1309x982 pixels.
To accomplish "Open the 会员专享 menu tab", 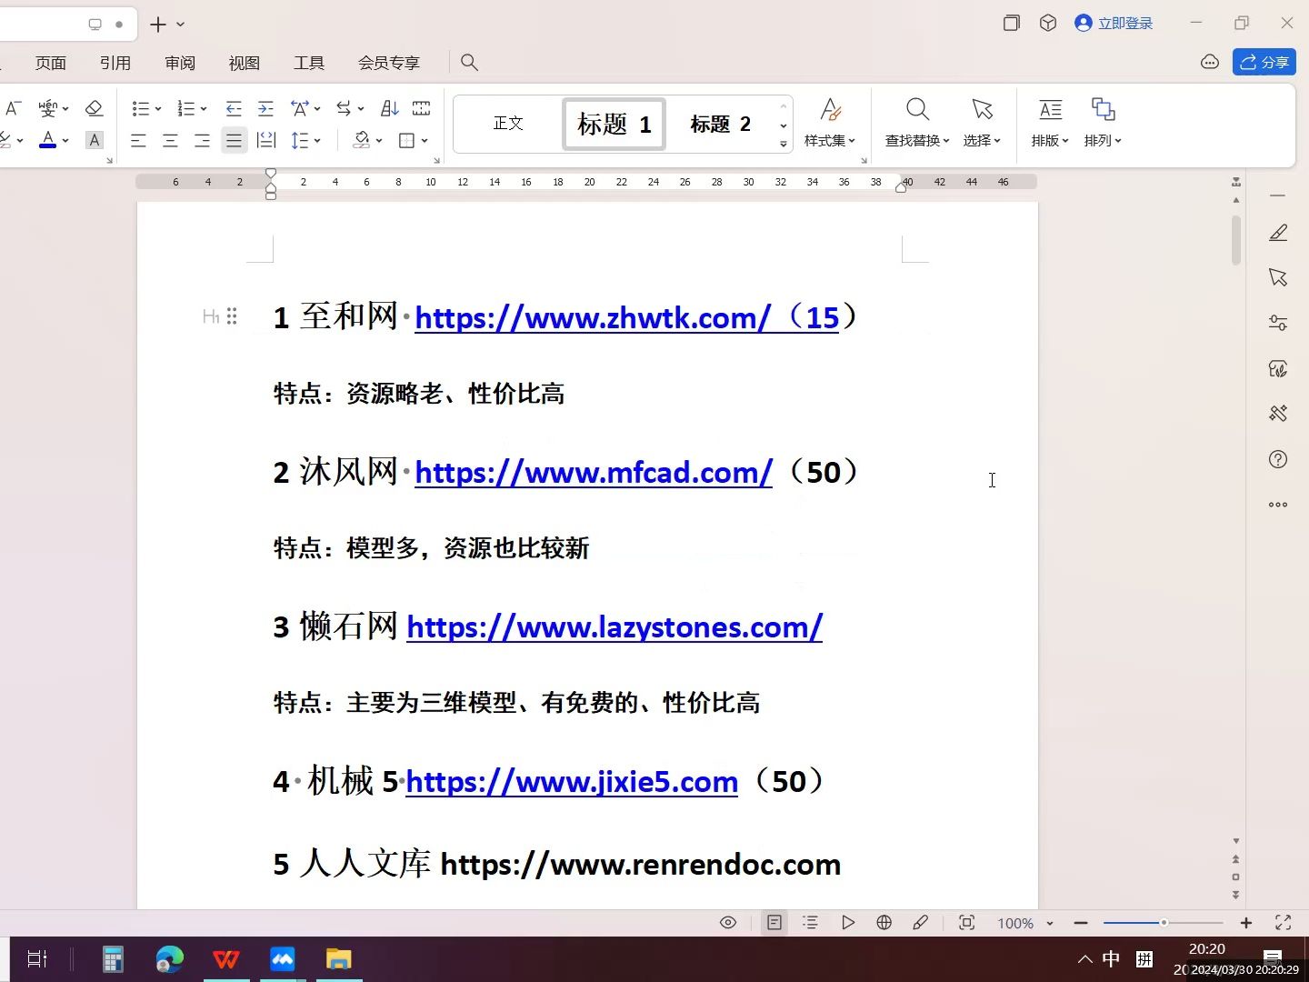I will click(389, 63).
